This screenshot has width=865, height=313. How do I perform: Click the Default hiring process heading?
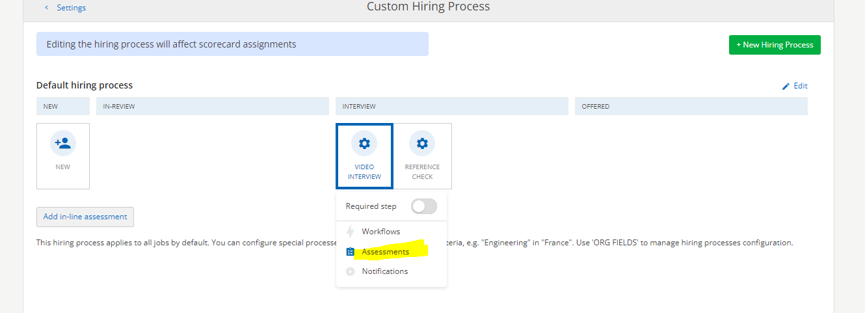coord(85,85)
